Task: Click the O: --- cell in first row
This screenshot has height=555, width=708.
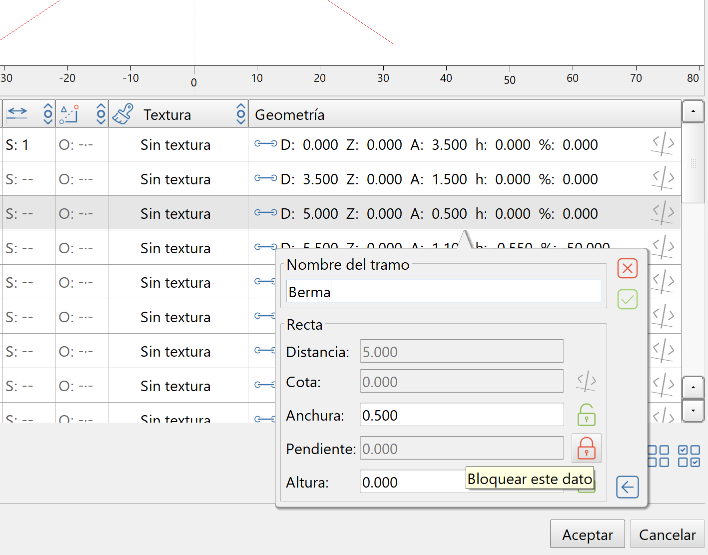Action: pos(81,145)
